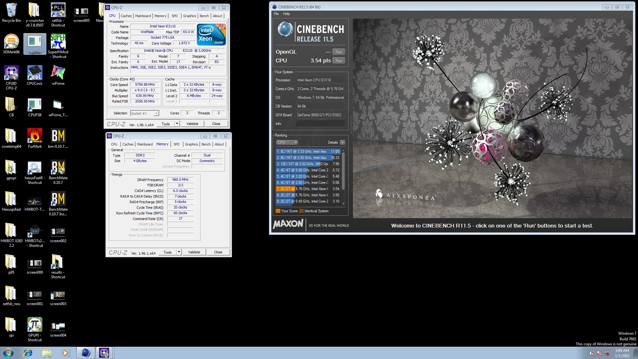Open the coretemp64 folder icon
The height and width of the screenshot is (359, 638).
pyautogui.click(x=11, y=138)
